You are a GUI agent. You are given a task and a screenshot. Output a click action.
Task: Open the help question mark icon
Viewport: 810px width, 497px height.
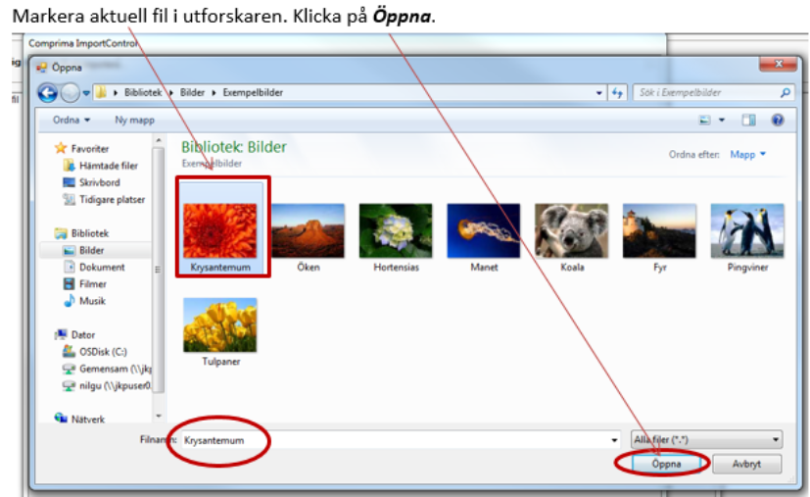777,120
